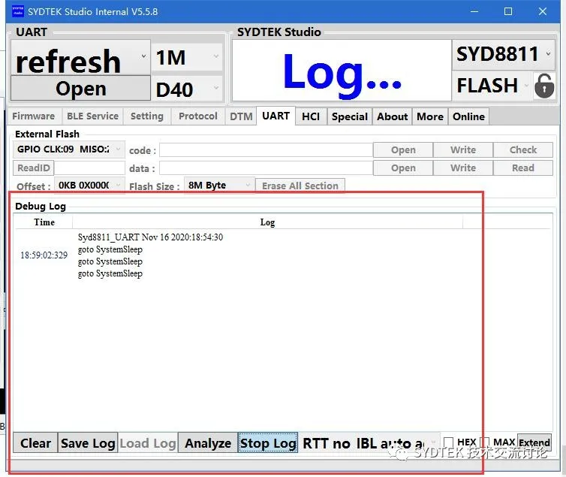Click the Analyze button
This screenshot has width=566, height=477.
point(208,442)
